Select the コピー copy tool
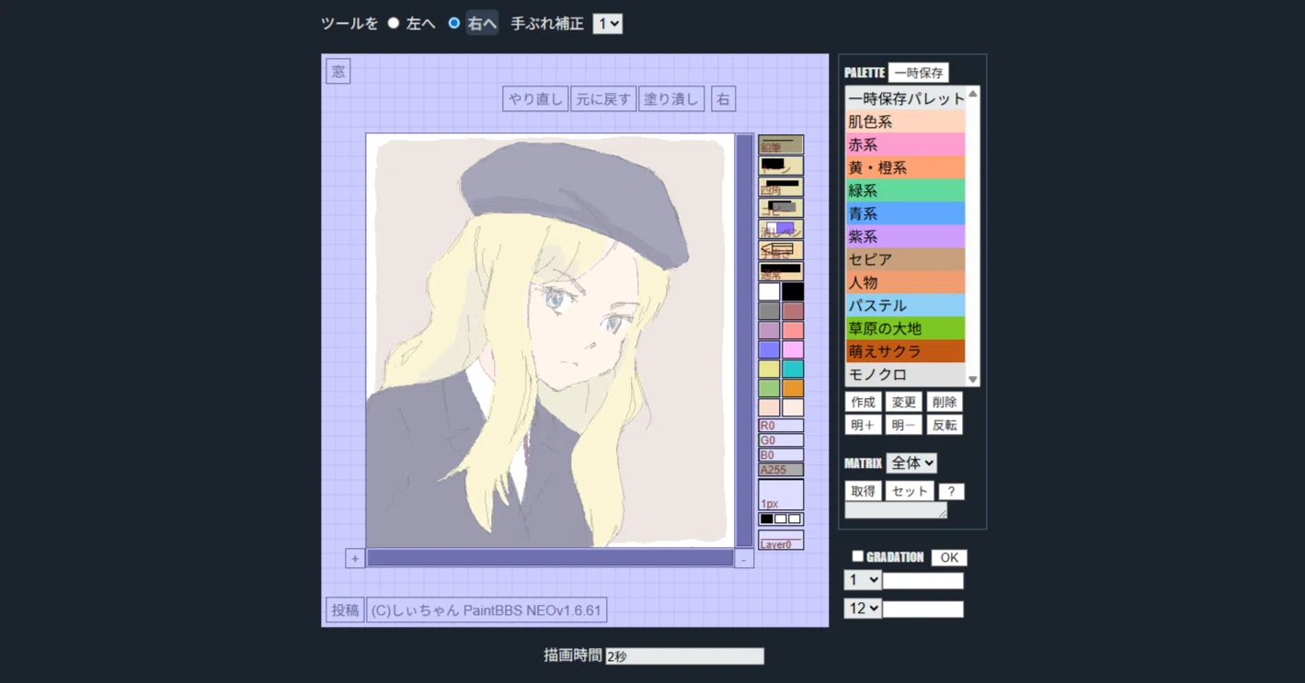1305x683 pixels. pyautogui.click(x=781, y=208)
